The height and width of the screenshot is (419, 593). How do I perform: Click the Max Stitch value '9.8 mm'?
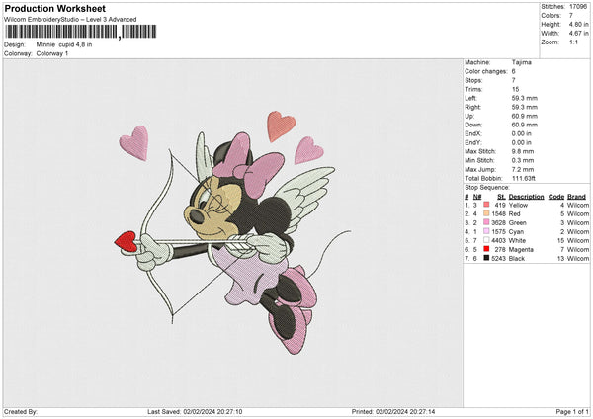pos(523,151)
